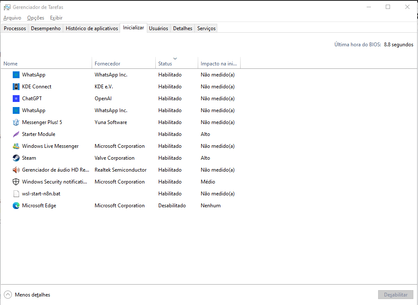Click the 8.8 segundos BIOS time value
Viewport: 418px width, 305px height.
tap(398, 45)
